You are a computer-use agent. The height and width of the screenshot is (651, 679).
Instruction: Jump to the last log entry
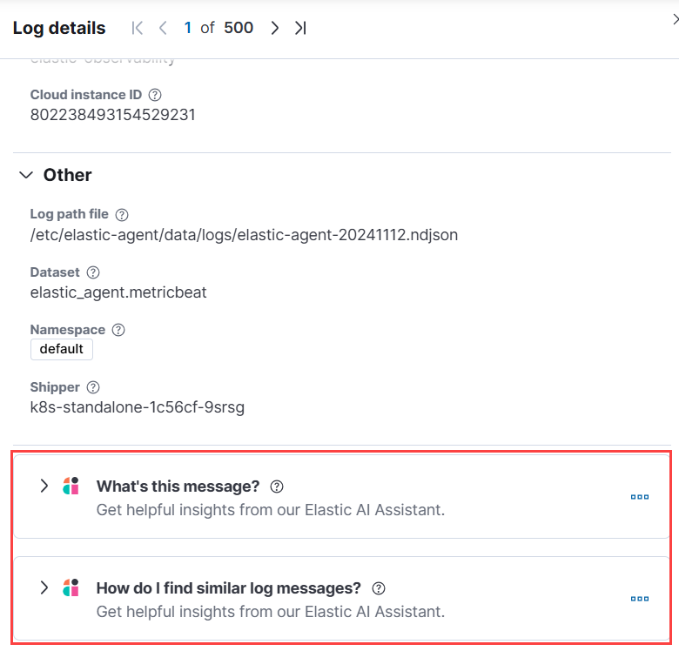tap(300, 28)
